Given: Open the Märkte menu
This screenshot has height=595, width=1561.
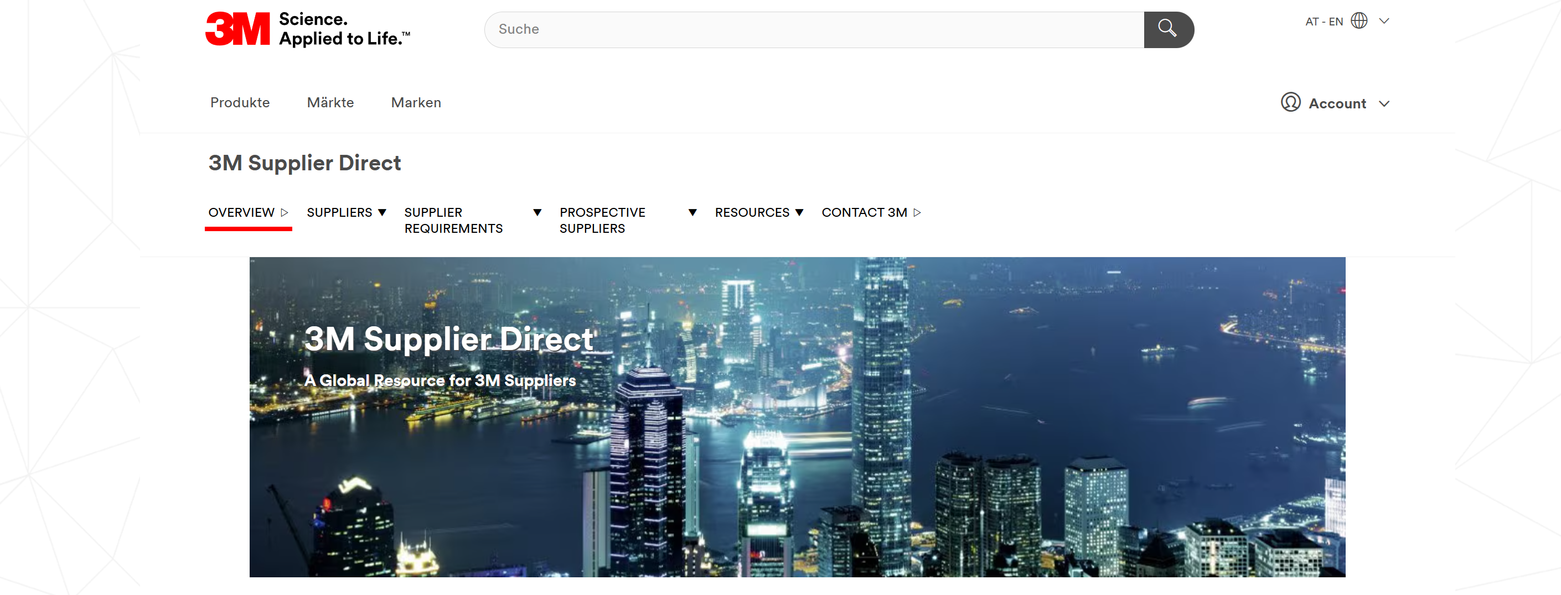Looking at the screenshot, I should click(x=330, y=103).
